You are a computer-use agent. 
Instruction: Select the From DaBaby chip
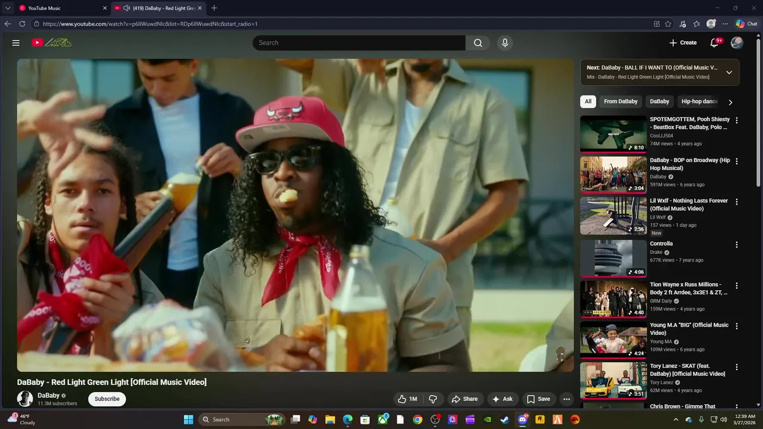pyautogui.click(x=621, y=101)
